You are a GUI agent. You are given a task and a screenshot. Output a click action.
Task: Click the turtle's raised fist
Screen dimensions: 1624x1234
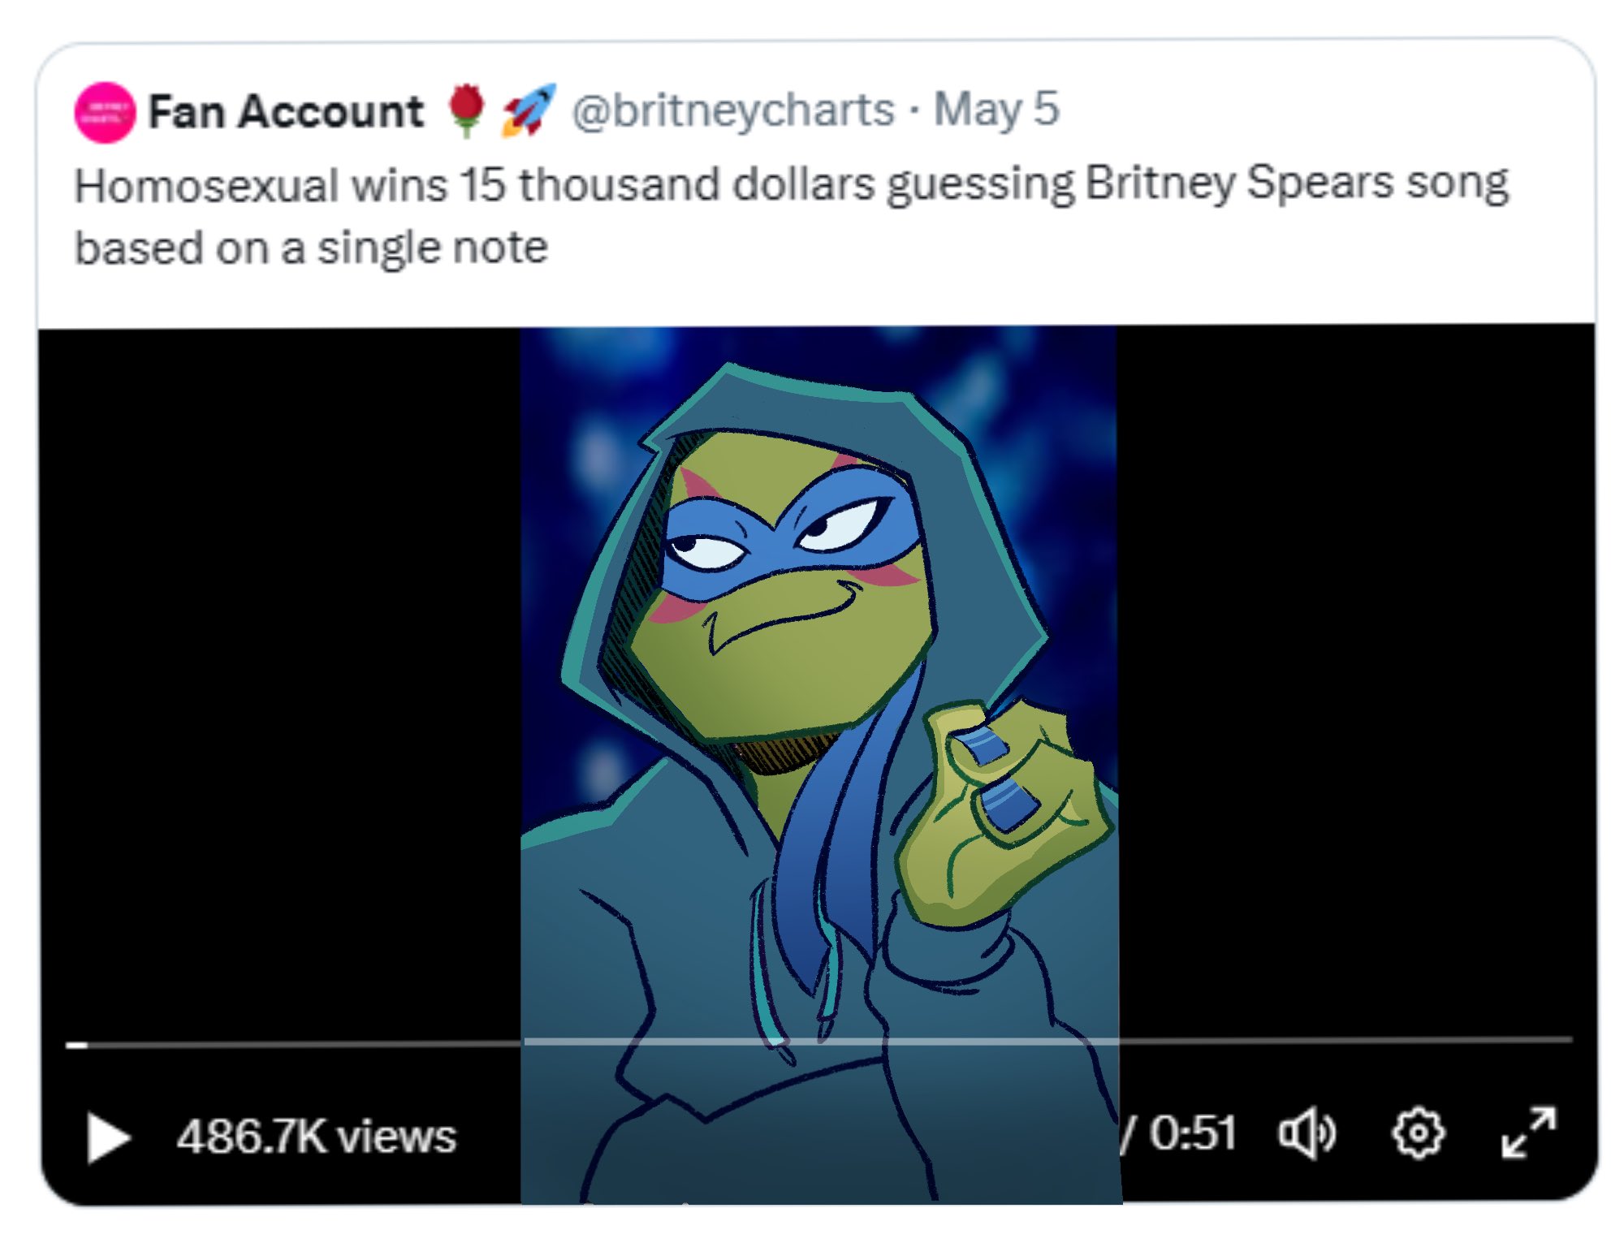(x=1003, y=812)
